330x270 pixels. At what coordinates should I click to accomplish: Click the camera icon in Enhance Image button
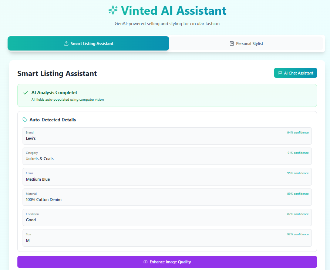(145, 262)
